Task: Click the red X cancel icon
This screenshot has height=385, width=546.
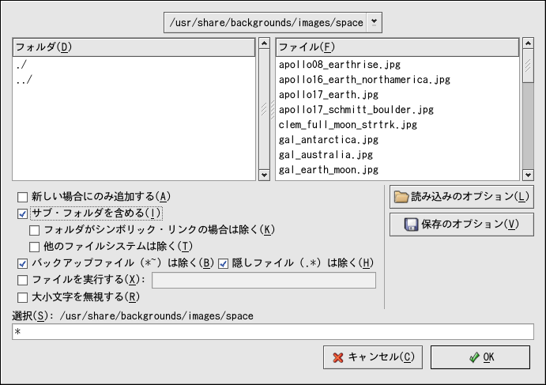Action: tap(338, 357)
